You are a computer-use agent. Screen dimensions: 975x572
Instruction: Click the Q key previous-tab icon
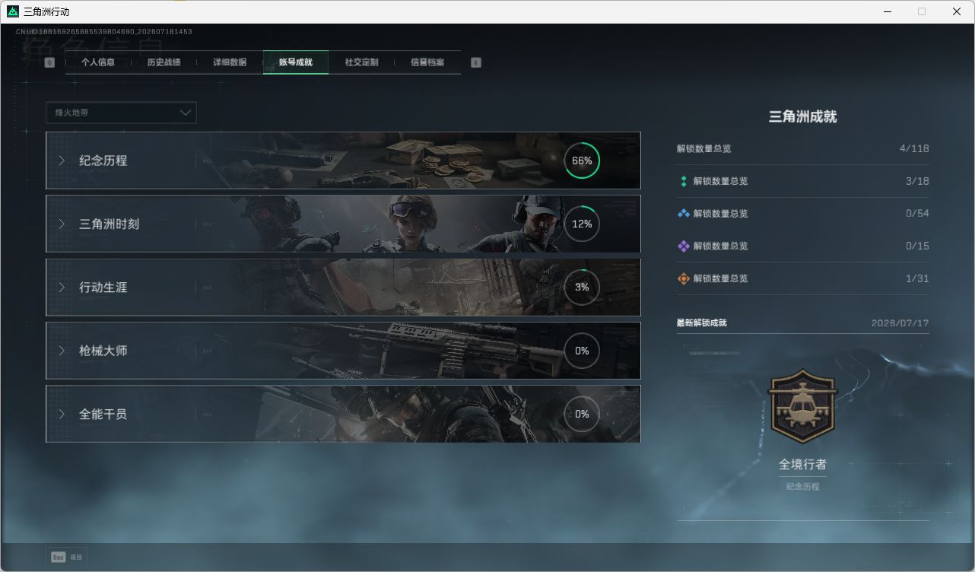pyautogui.click(x=49, y=62)
